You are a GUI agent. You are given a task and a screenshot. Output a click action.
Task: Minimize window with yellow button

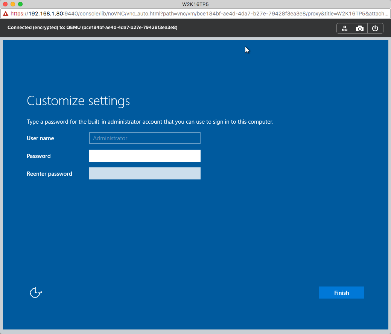[x=13, y=4]
